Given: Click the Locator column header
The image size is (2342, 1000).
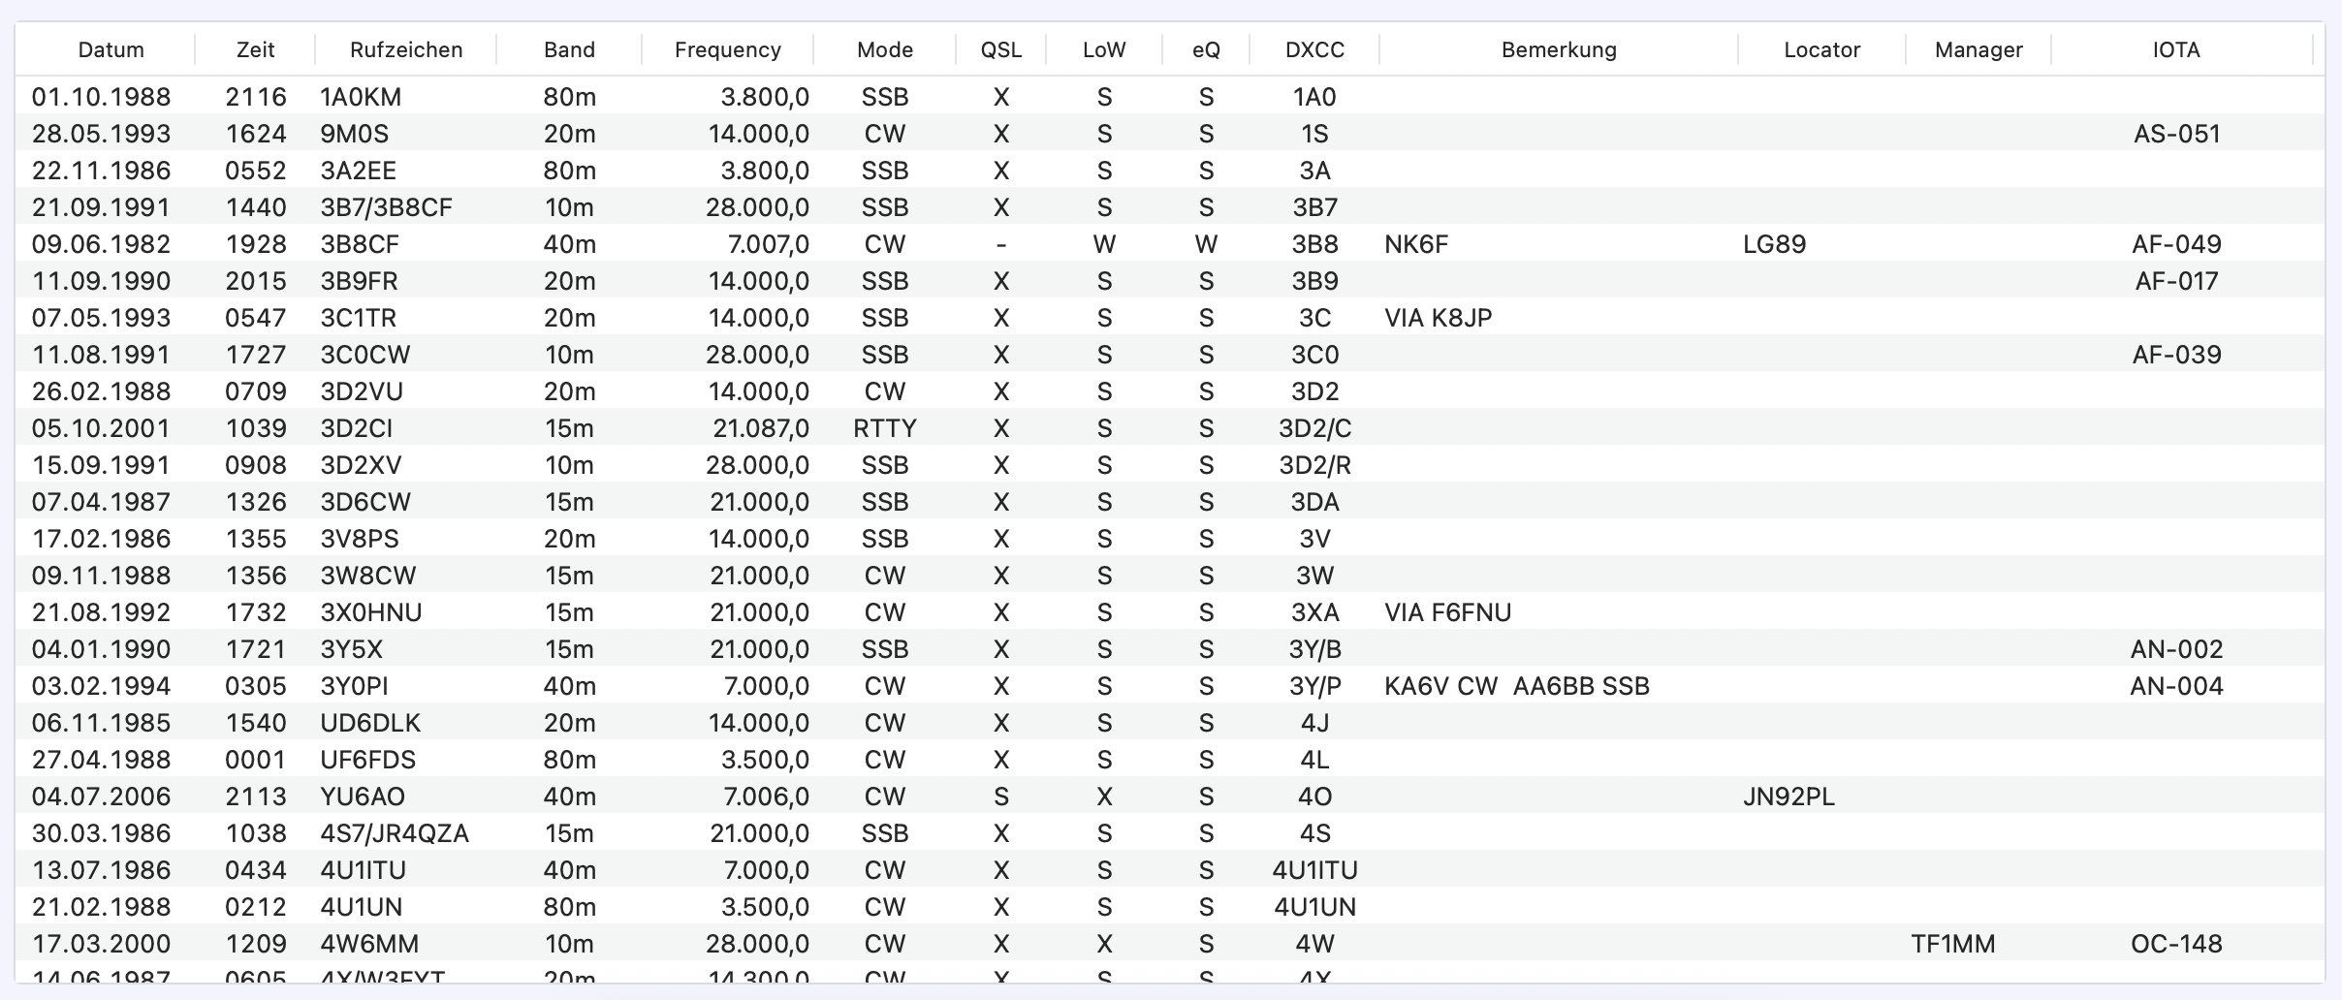Looking at the screenshot, I should tap(1821, 49).
